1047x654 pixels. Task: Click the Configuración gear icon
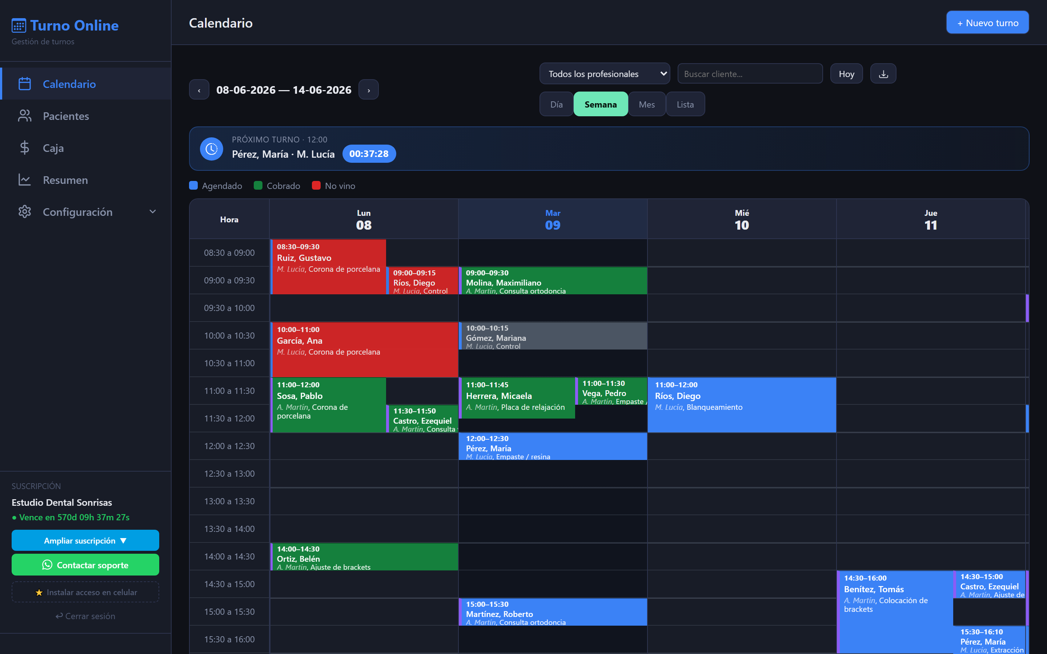(x=25, y=212)
